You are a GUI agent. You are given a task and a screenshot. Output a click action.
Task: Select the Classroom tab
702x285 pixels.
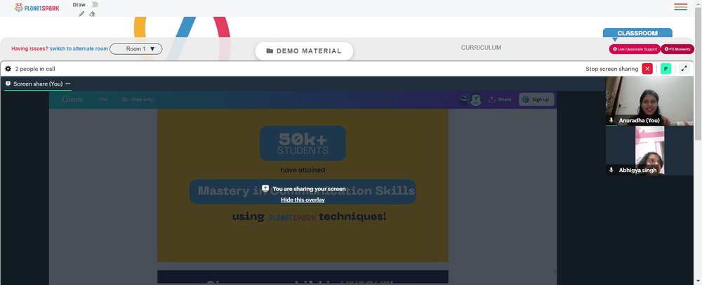637,33
